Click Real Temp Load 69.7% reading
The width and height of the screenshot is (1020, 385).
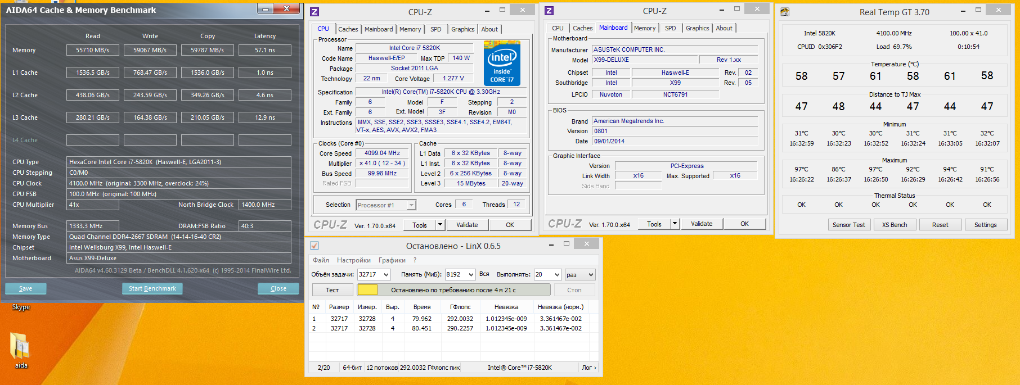[894, 47]
